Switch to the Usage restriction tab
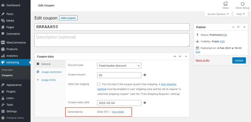This screenshot has width=251, height=122. tap(51, 72)
